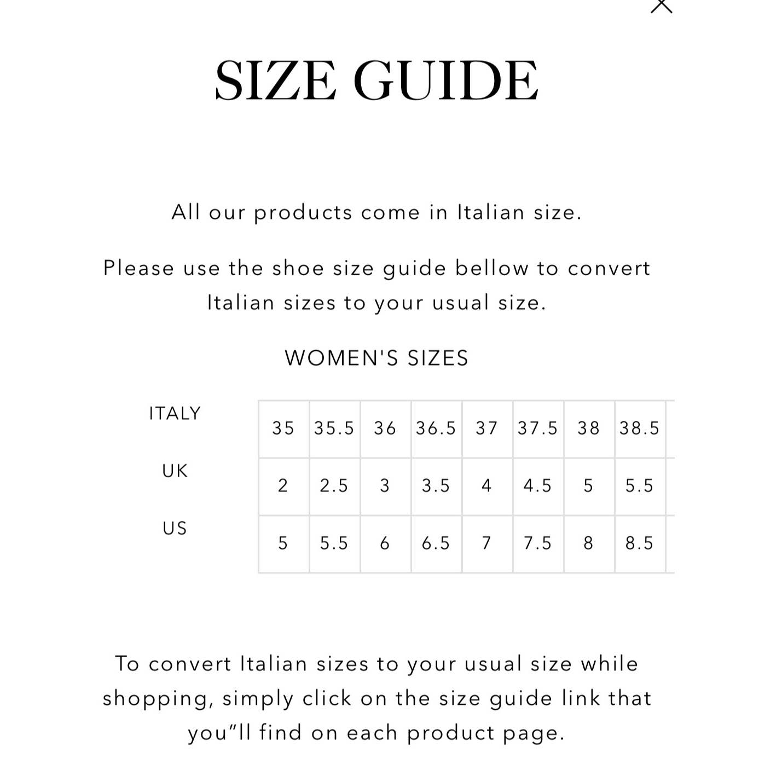Select UK size 3.5 cell
This screenshot has height=759, width=759.
[x=436, y=486]
